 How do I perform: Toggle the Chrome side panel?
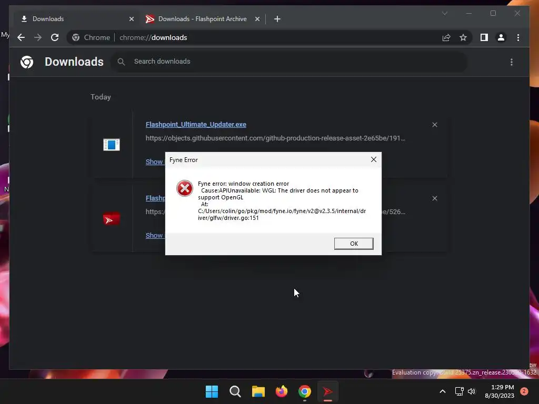click(484, 37)
